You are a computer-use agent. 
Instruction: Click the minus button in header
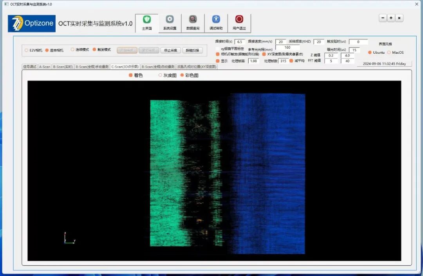(x=383, y=18)
